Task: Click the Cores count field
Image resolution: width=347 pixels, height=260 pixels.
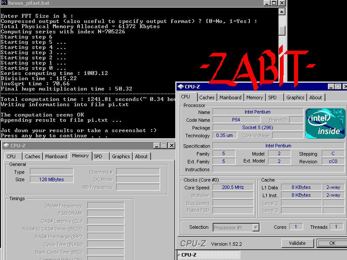Action: pos(296,227)
